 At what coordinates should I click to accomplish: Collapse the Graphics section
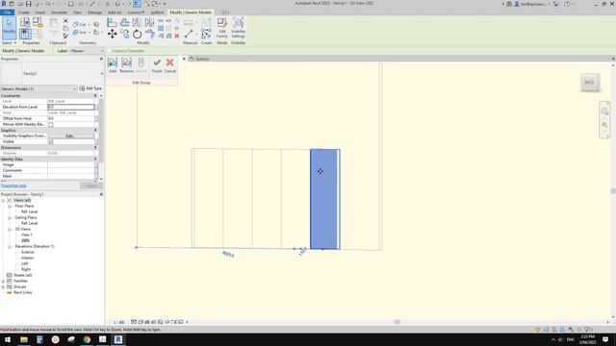95,131
